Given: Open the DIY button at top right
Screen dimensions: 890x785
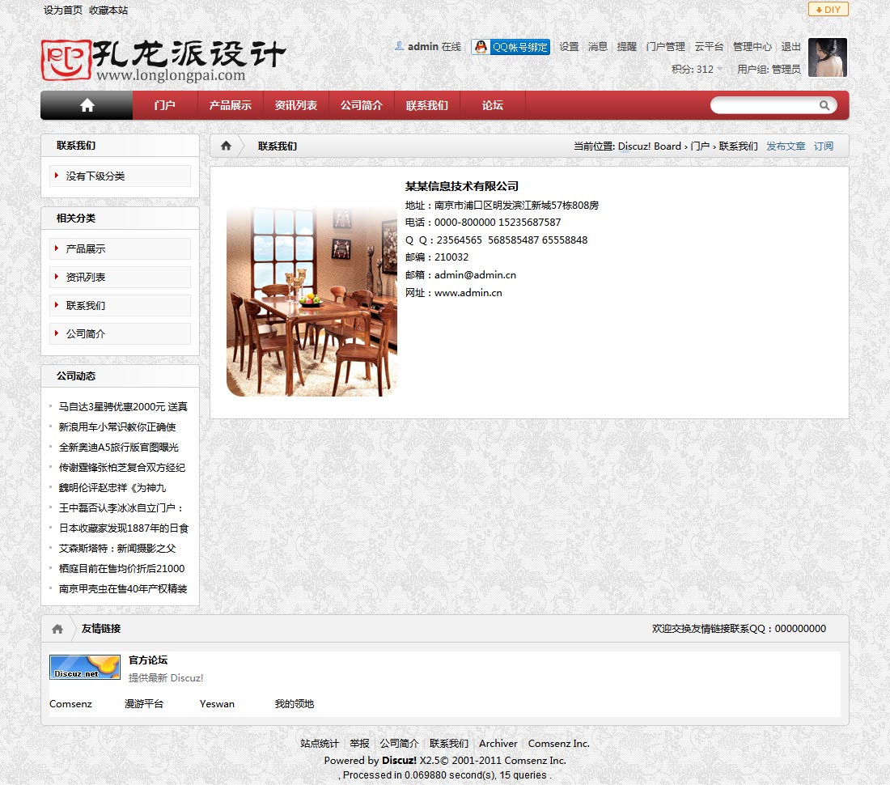Looking at the screenshot, I should pyautogui.click(x=829, y=9).
